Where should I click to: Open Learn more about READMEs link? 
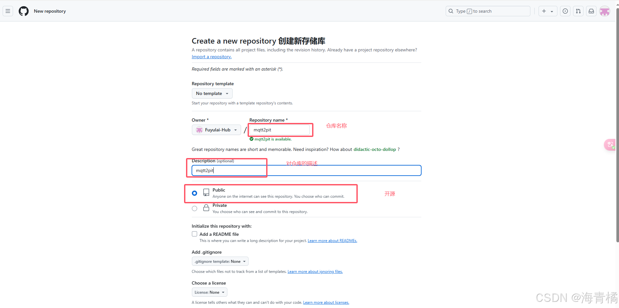[x=332, y=241]
